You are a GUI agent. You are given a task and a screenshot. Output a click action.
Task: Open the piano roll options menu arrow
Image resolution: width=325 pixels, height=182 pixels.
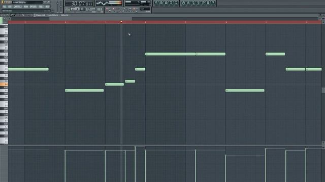(x=2, y=15)
